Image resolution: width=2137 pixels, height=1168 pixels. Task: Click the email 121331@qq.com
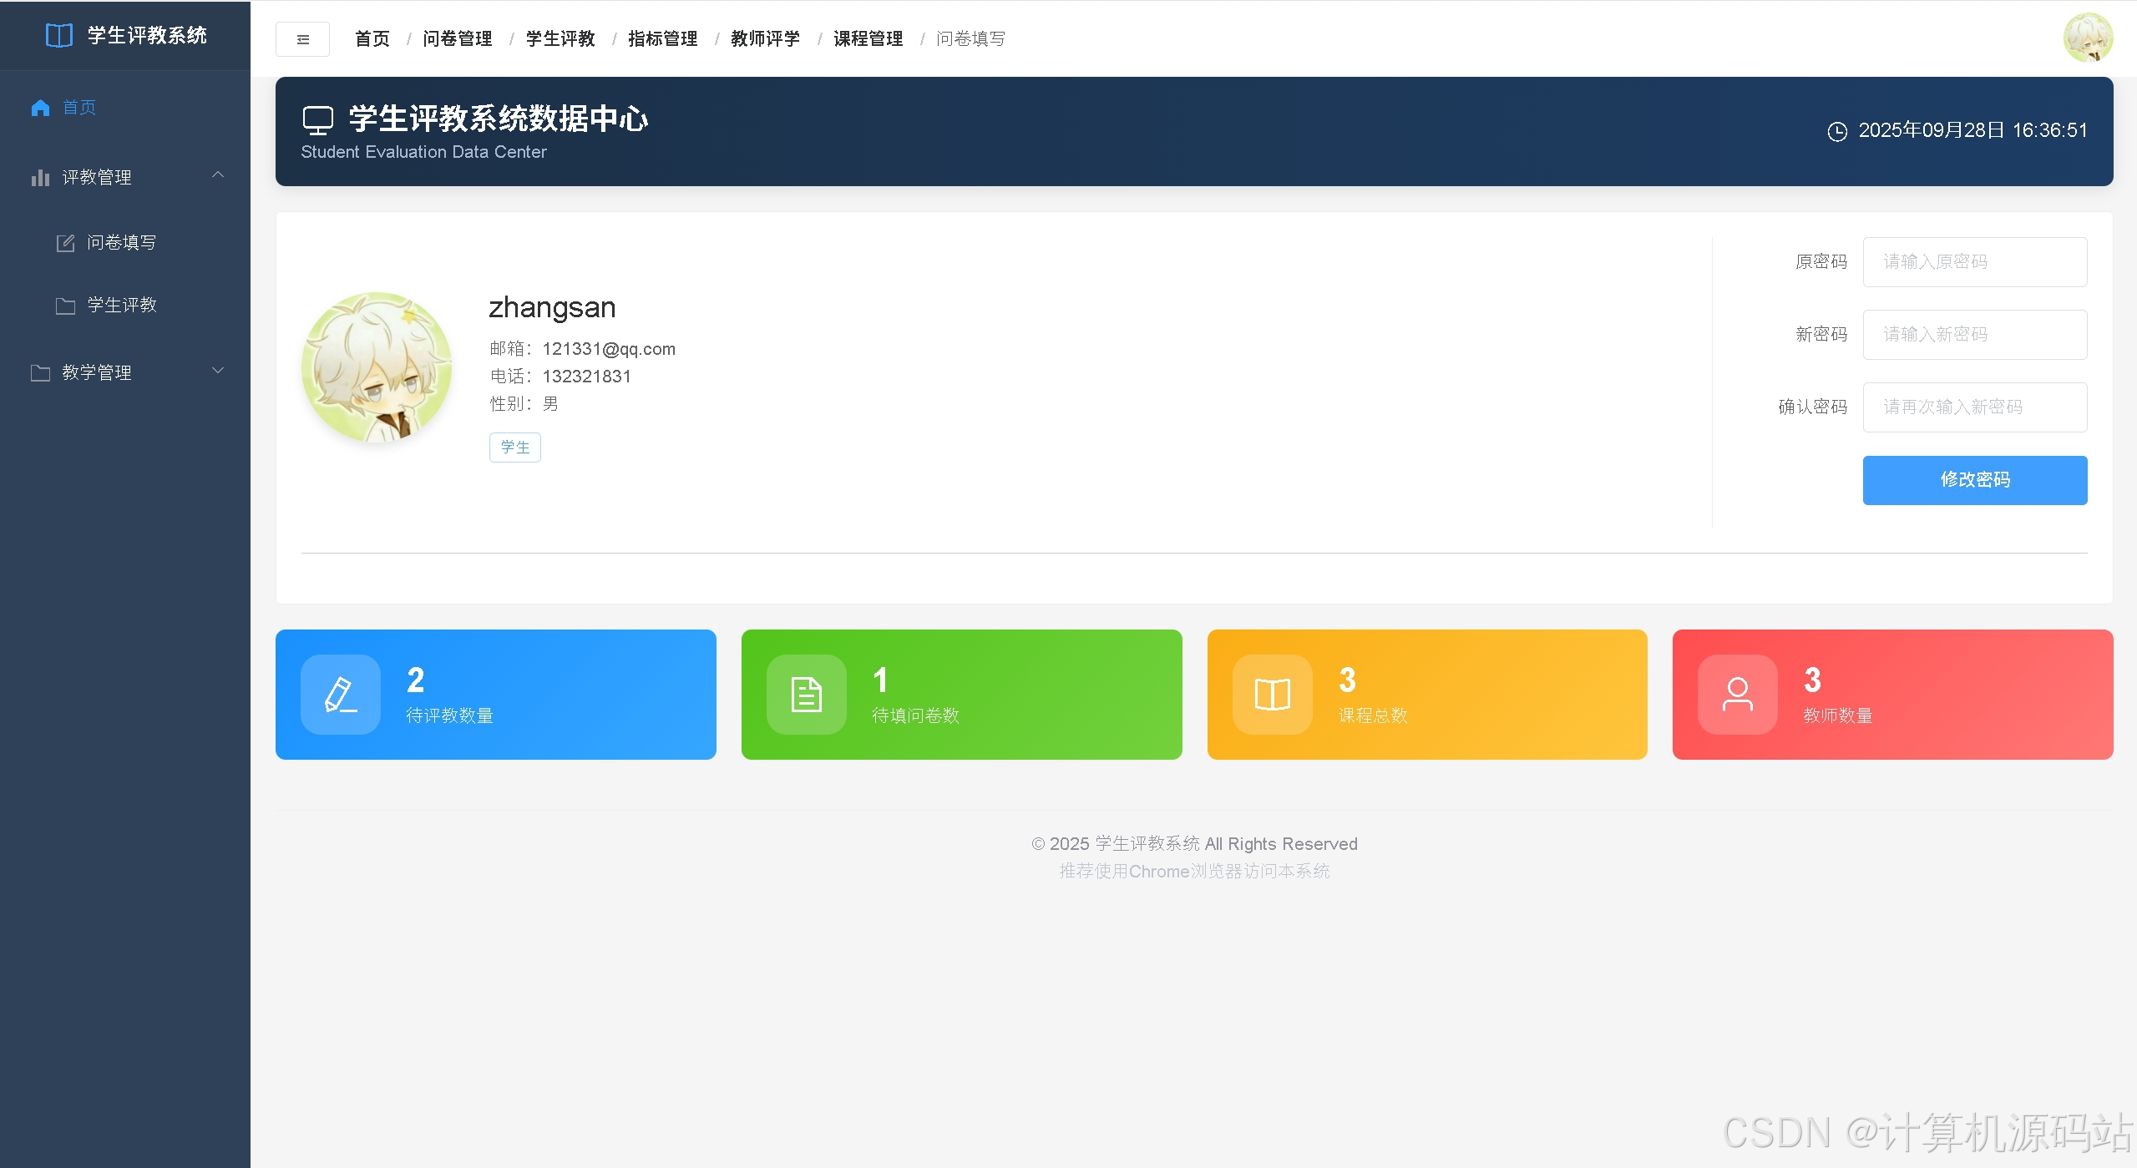pos(609,350)
